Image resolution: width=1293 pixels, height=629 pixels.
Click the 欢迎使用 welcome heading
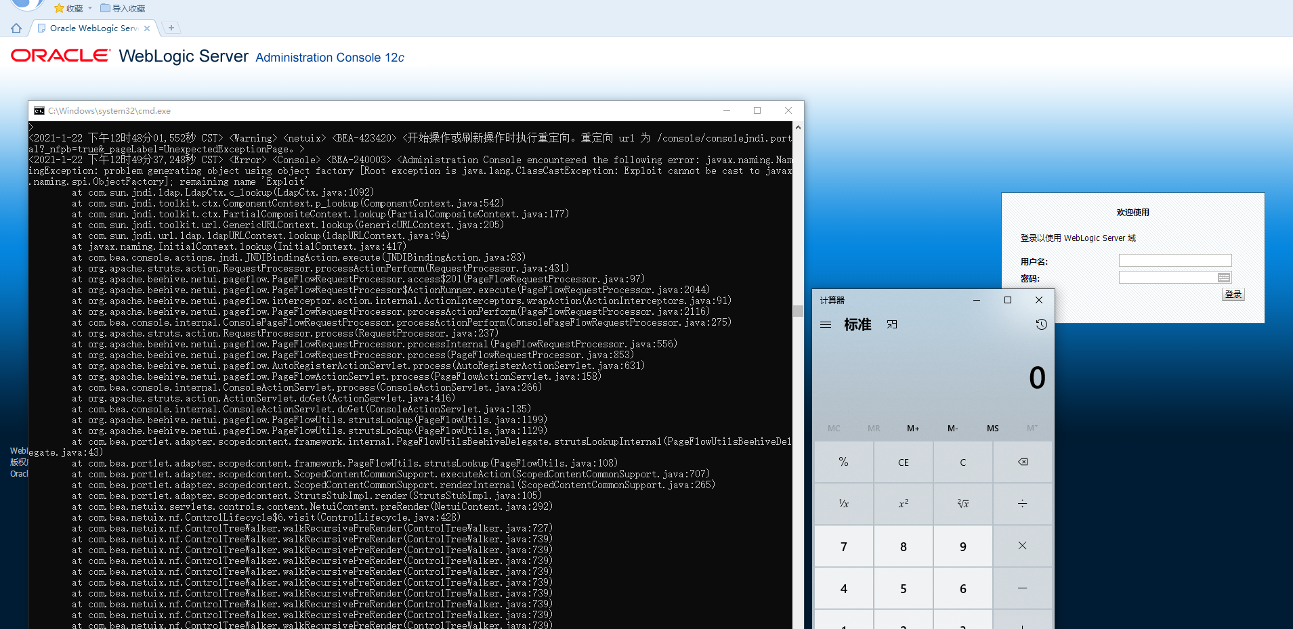(1133, 213)
